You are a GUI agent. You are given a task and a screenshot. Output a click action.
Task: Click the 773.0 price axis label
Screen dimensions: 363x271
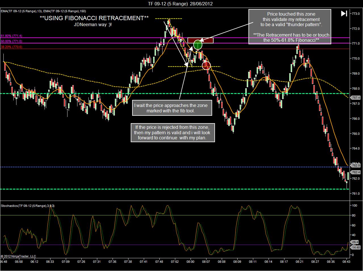point(356,13)
